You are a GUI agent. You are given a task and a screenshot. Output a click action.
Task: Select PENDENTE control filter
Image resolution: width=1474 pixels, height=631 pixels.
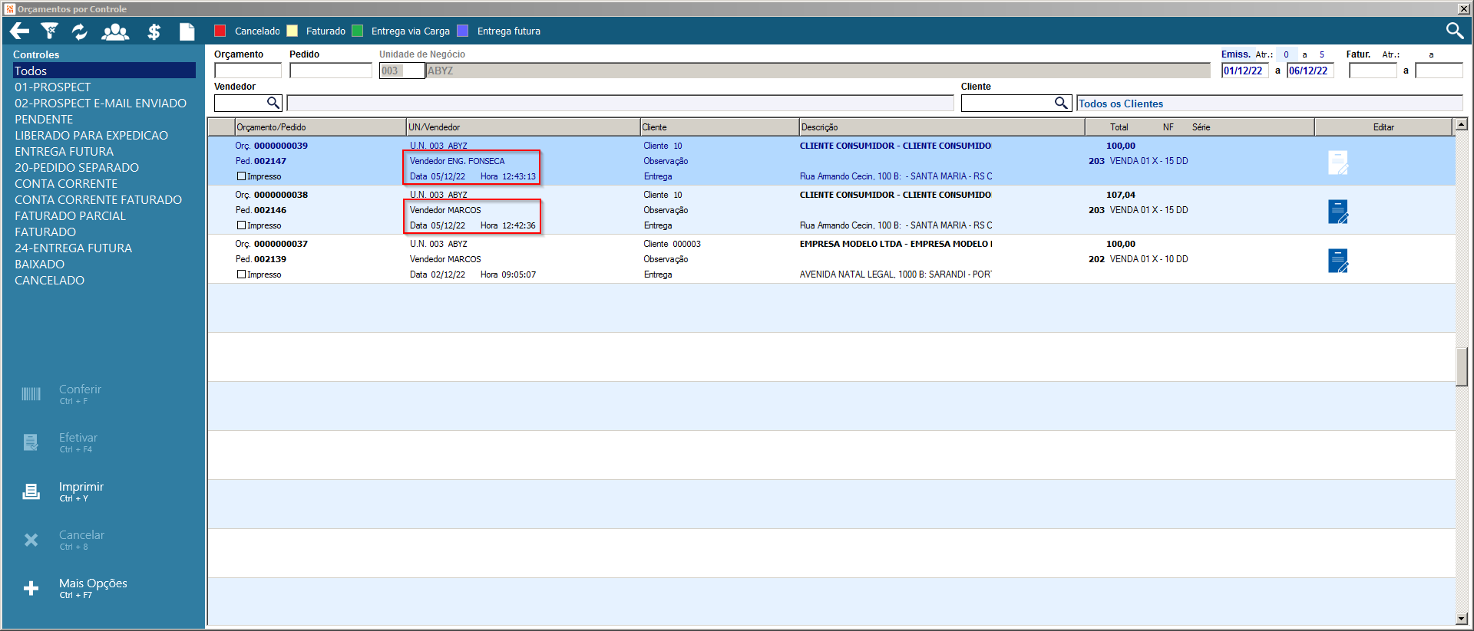pyautogui.click(x=44, y=120)
